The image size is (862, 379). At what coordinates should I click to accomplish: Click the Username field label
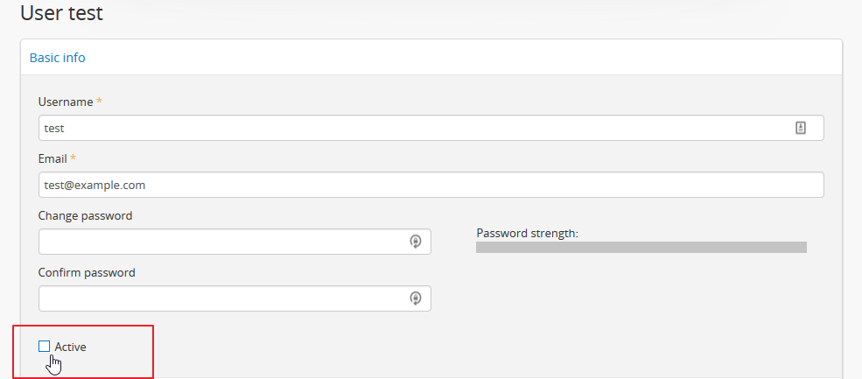click(x=66, y=102)
